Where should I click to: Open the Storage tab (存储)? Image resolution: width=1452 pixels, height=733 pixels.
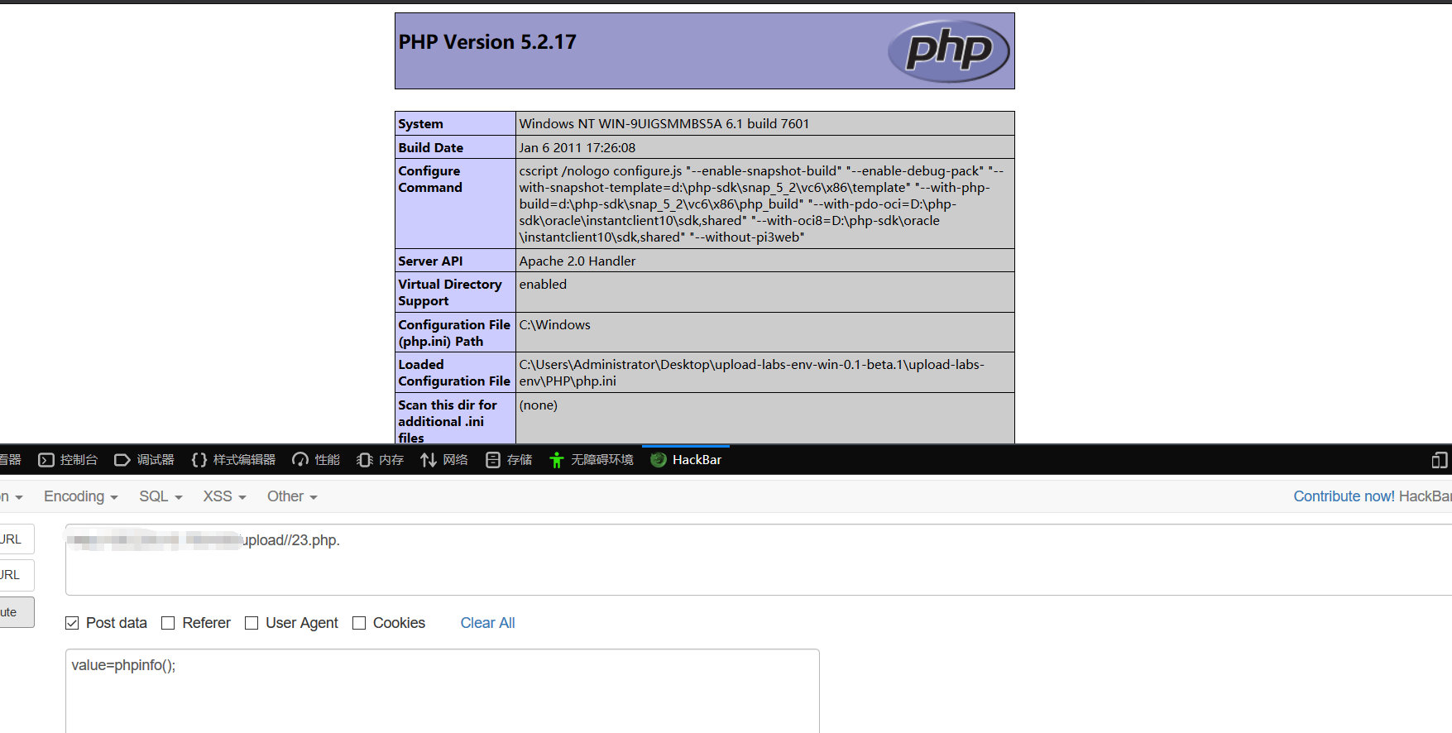coord(509,460)
